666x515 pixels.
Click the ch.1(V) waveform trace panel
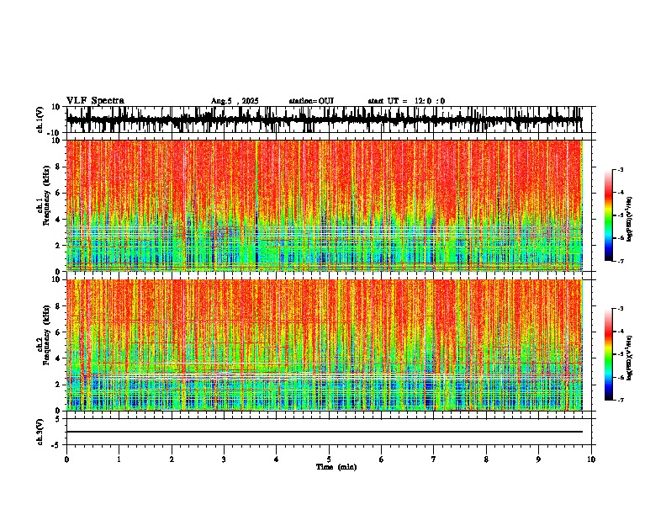tap(329, 119)
